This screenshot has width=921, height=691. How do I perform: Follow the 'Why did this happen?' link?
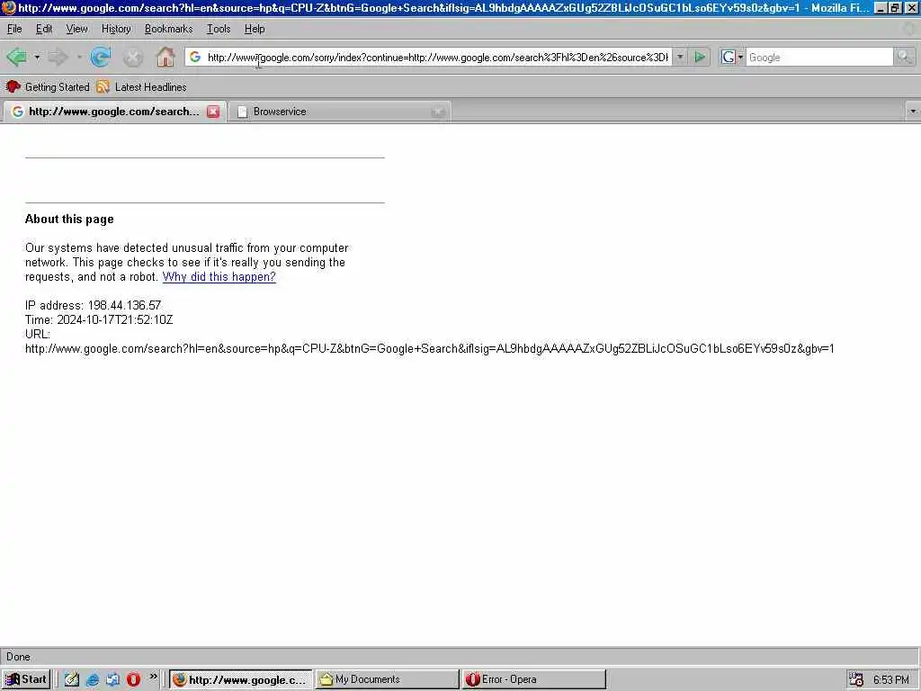(x=219, y=277)
